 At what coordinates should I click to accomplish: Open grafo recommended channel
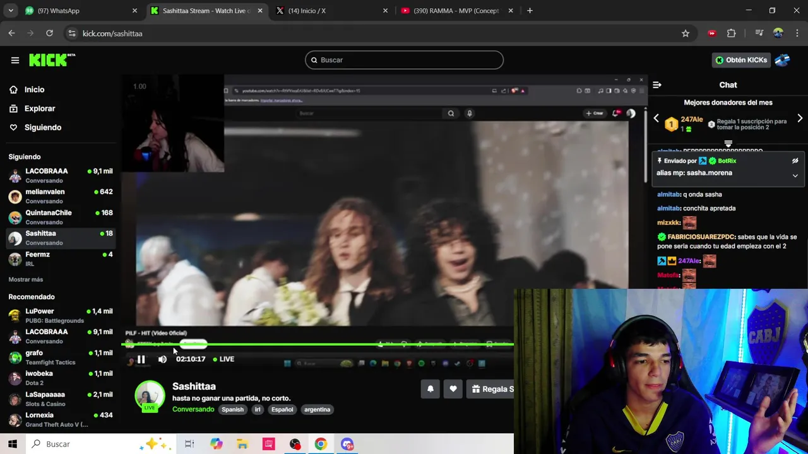point(61,357)
